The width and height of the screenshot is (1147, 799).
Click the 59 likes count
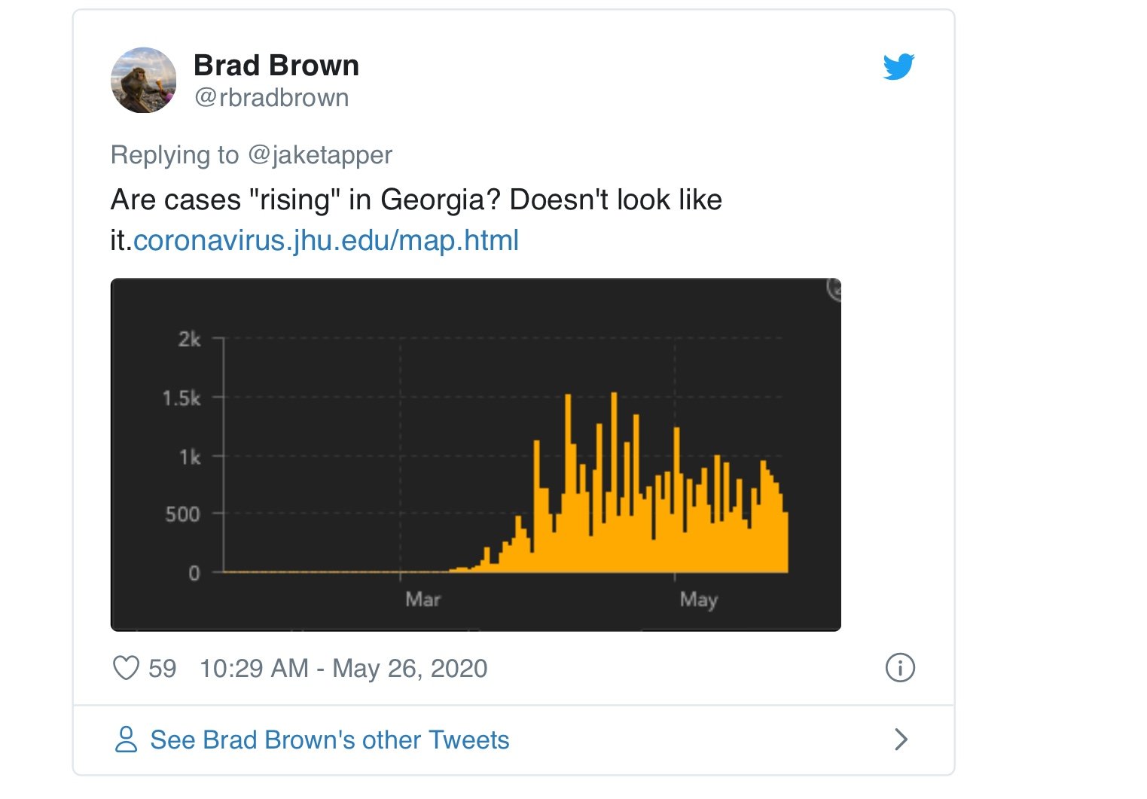pos(162,668)
